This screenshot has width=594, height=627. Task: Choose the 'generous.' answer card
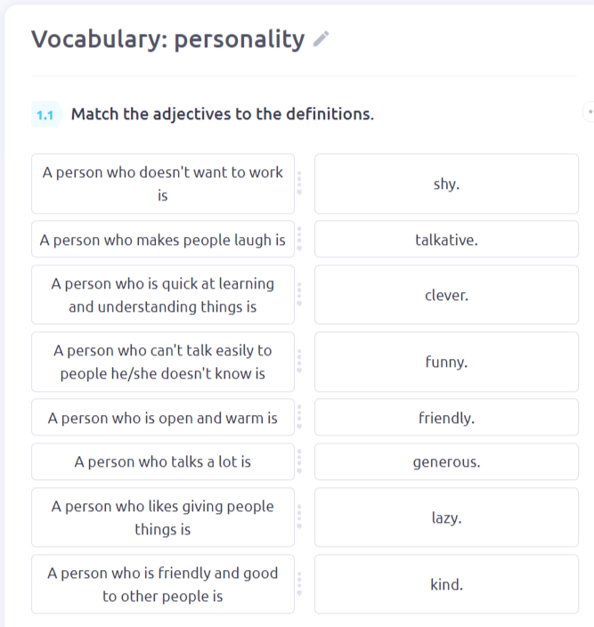pyautogui.click(x=446, y=461)
